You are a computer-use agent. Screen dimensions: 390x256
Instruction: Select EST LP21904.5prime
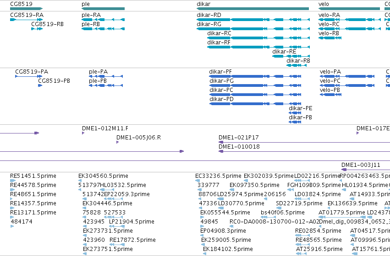pos(117,226)
